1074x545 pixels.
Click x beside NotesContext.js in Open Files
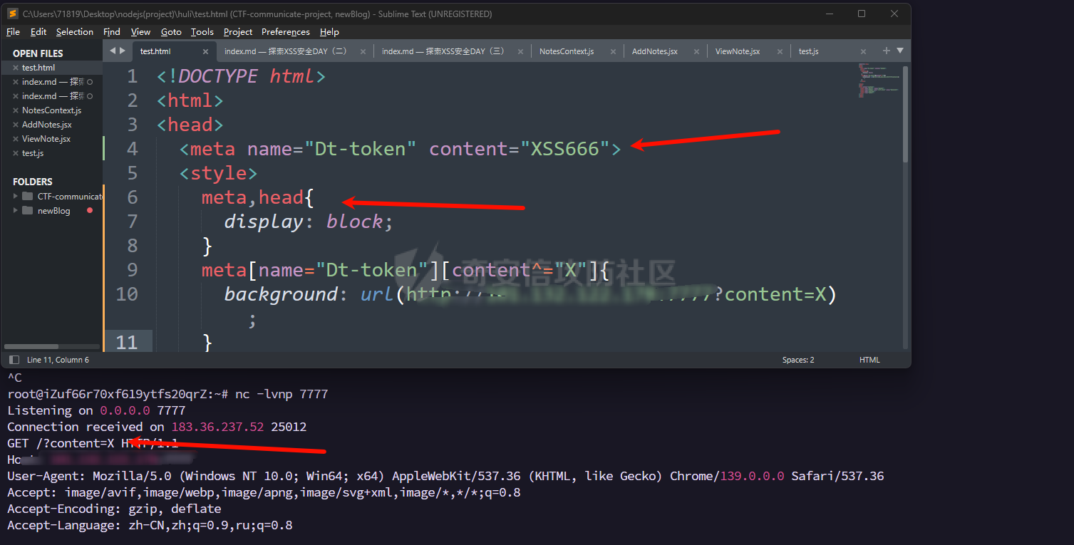coord(16,110)
